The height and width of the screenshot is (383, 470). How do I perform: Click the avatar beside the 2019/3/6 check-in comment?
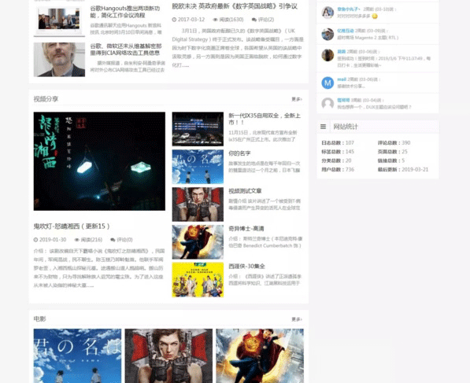click(x=328, y=55)
